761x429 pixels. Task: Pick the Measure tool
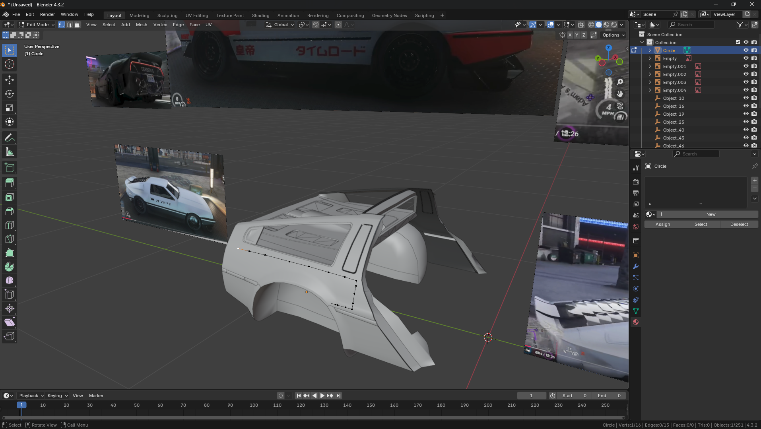tap(10, 152)
